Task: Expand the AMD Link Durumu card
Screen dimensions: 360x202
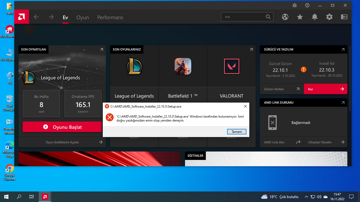Action: pos(343,103)
